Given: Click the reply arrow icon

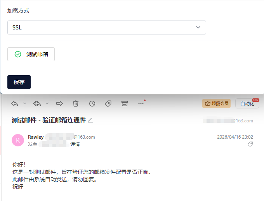Looking at the screenshot, I should (15, 103).
